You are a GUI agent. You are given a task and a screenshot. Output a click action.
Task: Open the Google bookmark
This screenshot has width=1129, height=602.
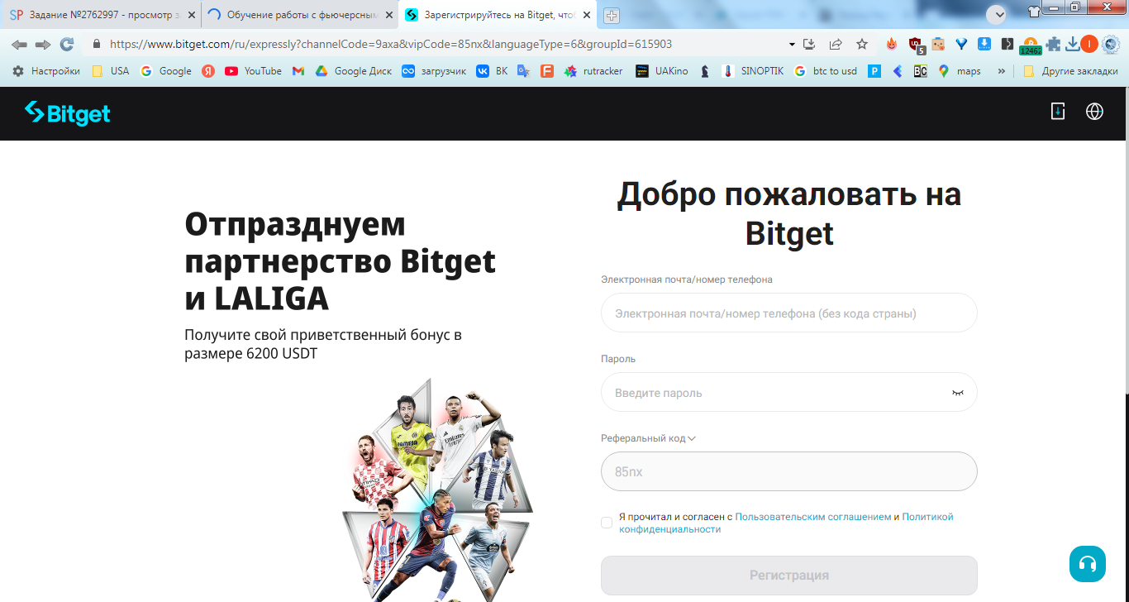pyautogui.click(x=166, y=71)
